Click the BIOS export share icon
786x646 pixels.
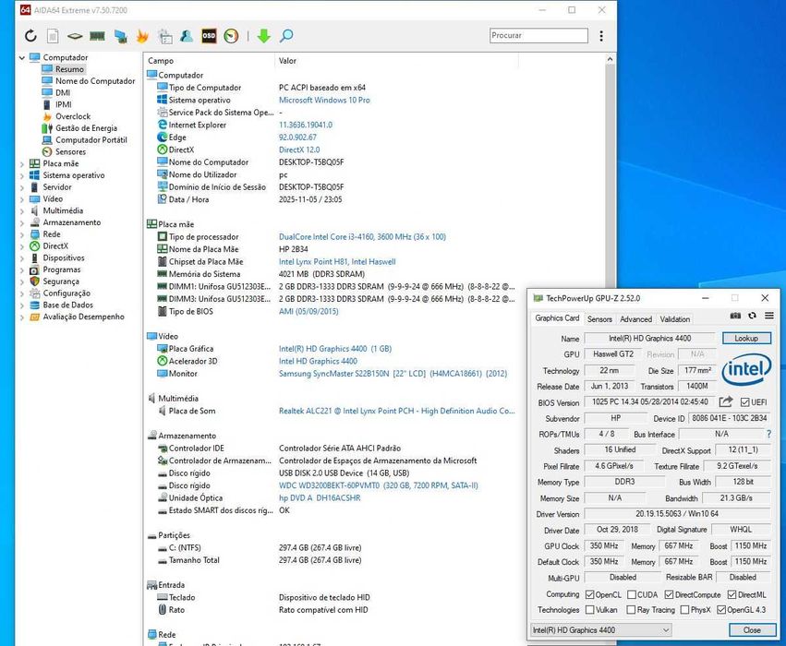(x=726, y=402)
